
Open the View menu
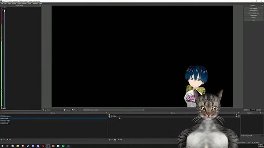coord(9,4)
